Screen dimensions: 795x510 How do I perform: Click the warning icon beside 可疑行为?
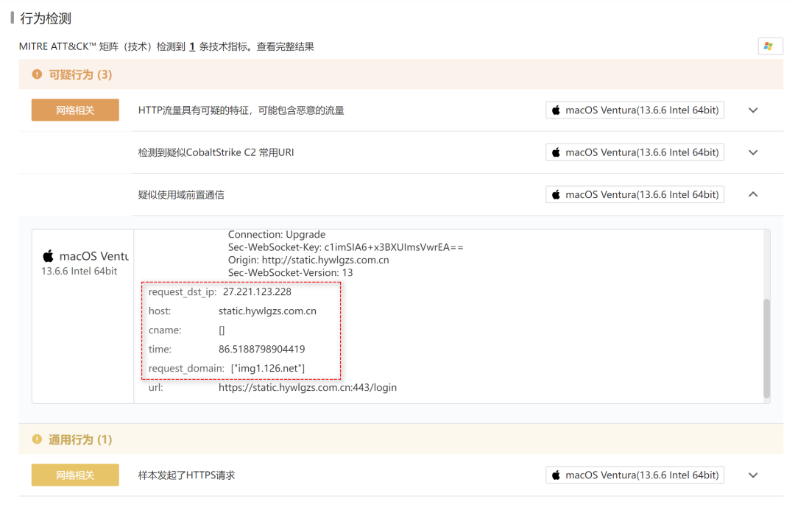[37, 74]
